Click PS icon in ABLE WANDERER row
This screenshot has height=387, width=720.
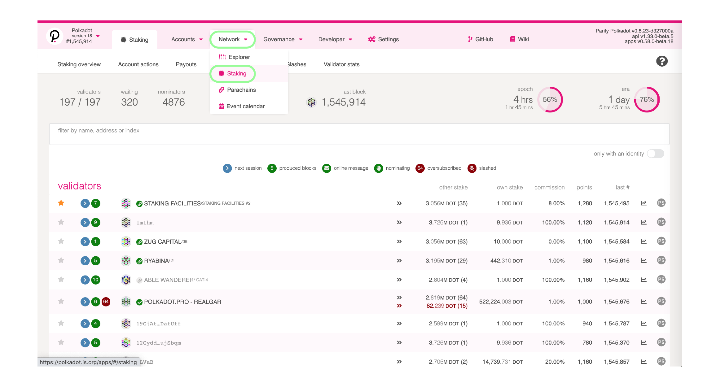(661, 280)
